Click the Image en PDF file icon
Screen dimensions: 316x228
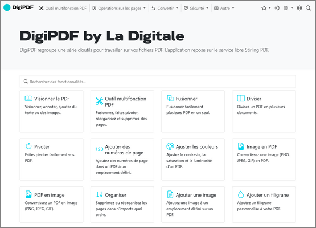(241, 146)
